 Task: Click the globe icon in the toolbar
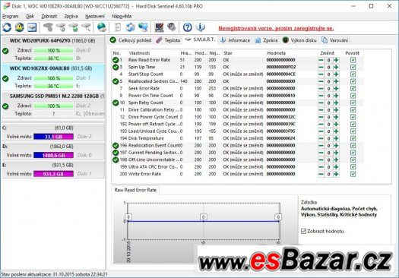[102, 27]
